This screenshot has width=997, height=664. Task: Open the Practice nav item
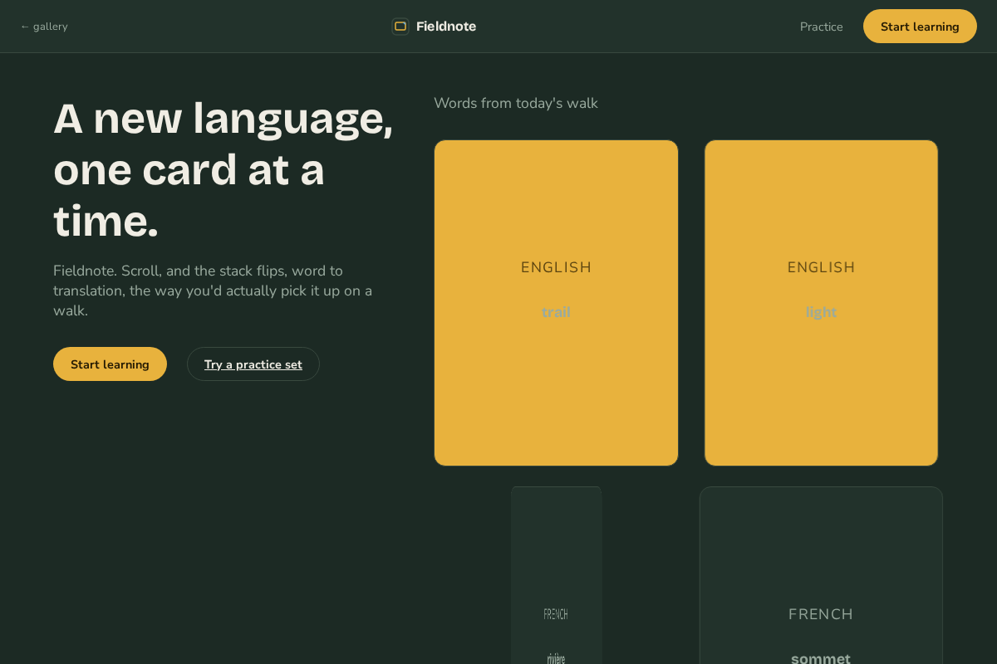(x=821, y=27)
